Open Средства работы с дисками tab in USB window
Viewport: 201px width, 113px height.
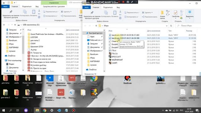54,7
